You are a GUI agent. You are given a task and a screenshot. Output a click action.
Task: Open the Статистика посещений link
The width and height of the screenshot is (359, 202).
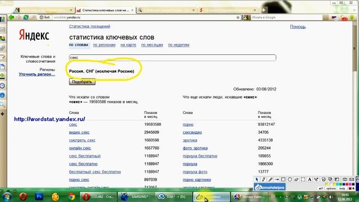[x=90, y=26]
